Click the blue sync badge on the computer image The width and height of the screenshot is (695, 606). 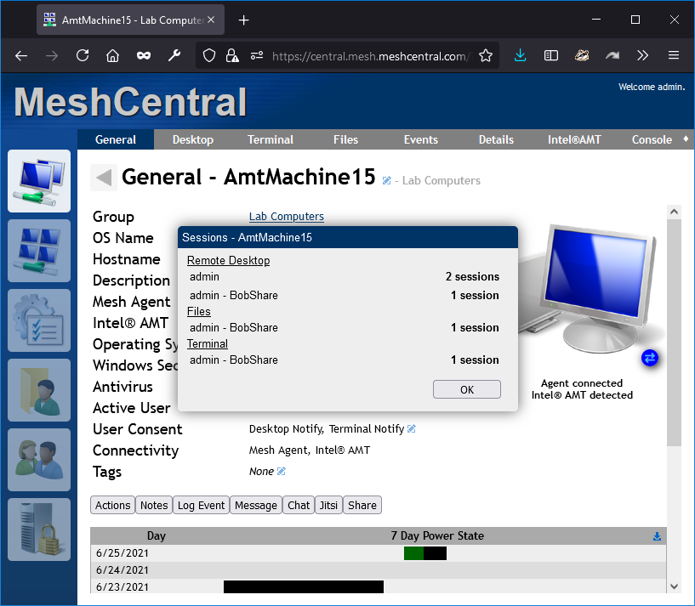click(x=650, y=358)
